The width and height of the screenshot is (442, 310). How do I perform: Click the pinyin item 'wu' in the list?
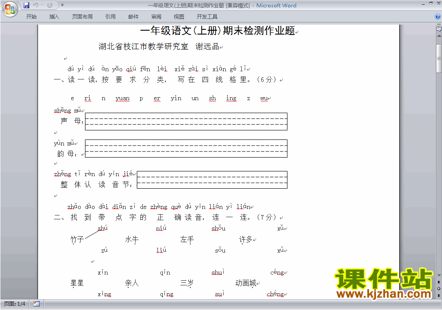pos(264,98)
